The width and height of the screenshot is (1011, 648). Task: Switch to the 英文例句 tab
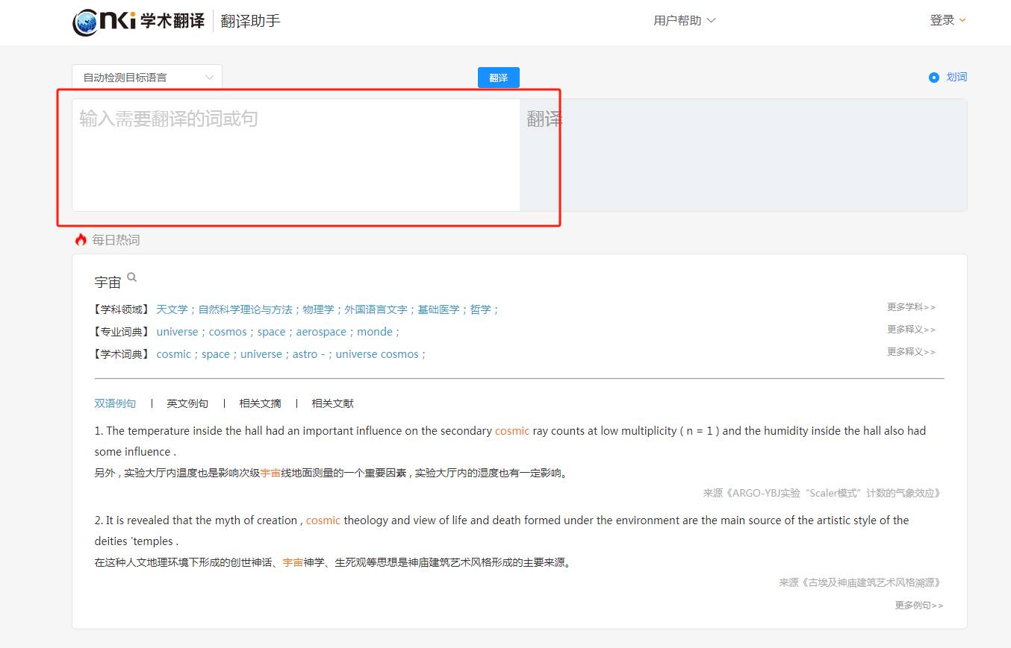pos(187,403)
